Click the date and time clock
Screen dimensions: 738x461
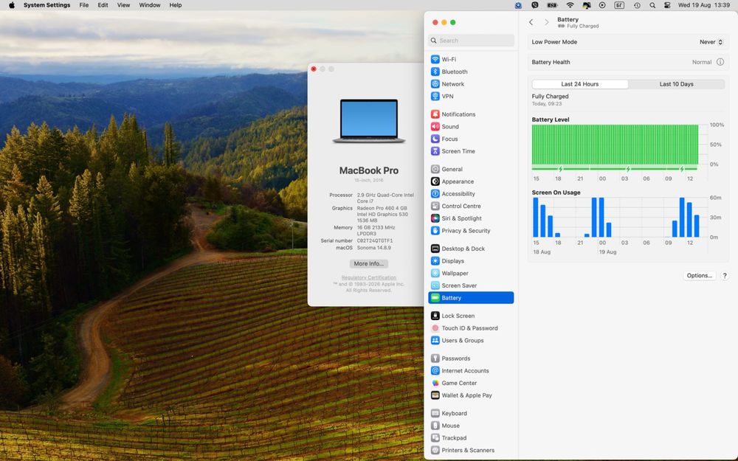[703, 5]
